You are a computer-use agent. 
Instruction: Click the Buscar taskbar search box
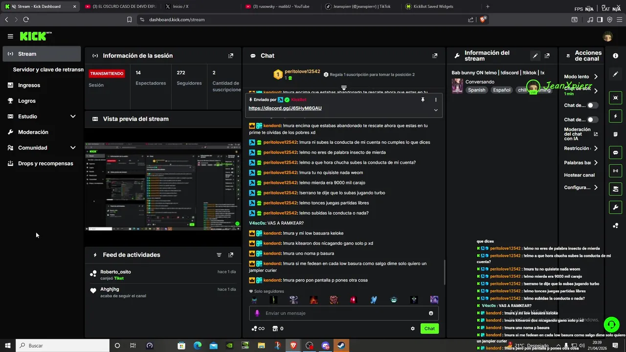[63, 346]
